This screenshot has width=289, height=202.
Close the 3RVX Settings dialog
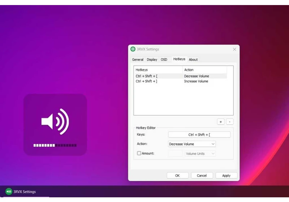[x=234, y=49]
